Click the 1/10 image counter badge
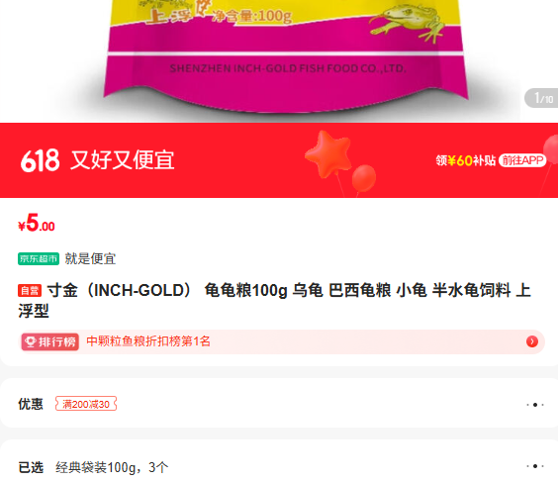Viewport: 558px width, 482px height. click(x=541, y=98)
